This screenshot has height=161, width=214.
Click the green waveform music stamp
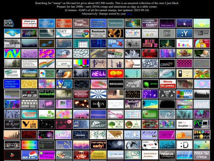click(47, 94)
